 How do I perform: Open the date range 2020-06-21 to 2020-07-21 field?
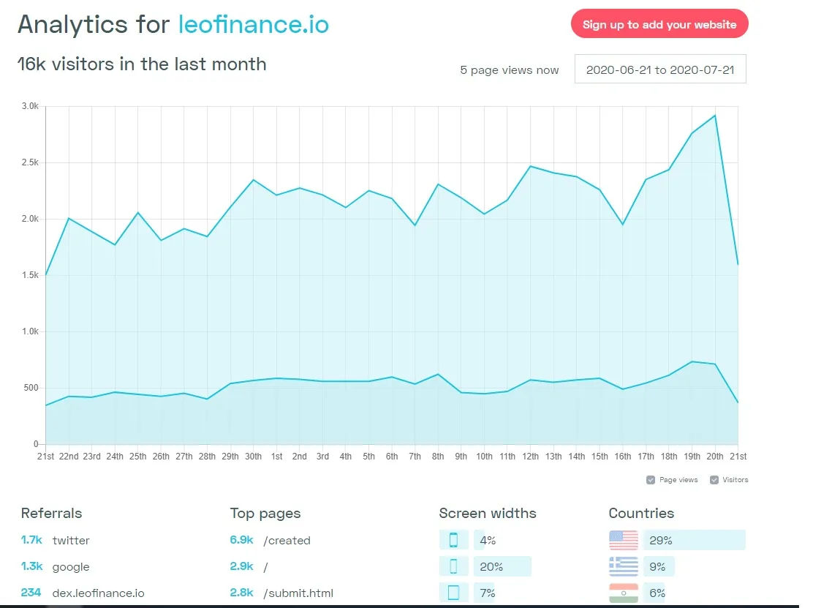tap(660, 69)
